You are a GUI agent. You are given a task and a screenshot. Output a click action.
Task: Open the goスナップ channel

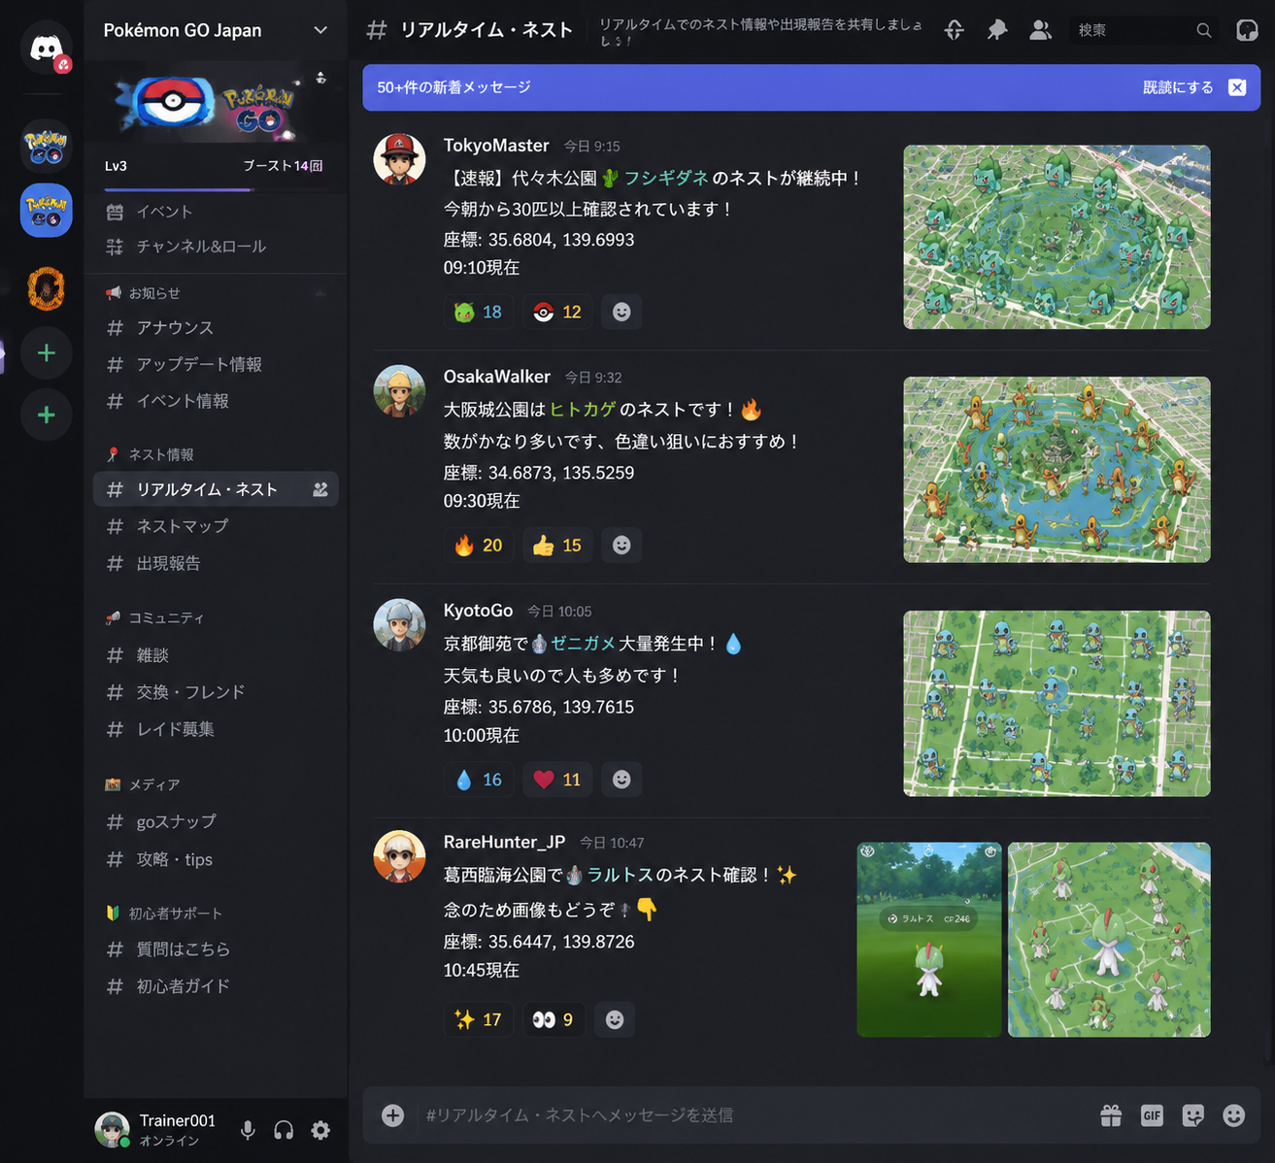coord(216,821)
